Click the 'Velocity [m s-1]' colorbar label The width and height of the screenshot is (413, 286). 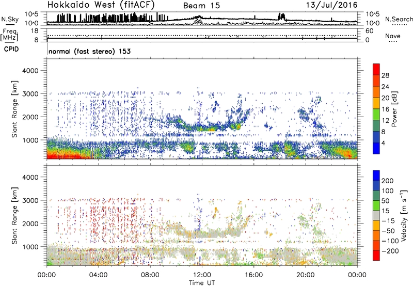(404, 215)
